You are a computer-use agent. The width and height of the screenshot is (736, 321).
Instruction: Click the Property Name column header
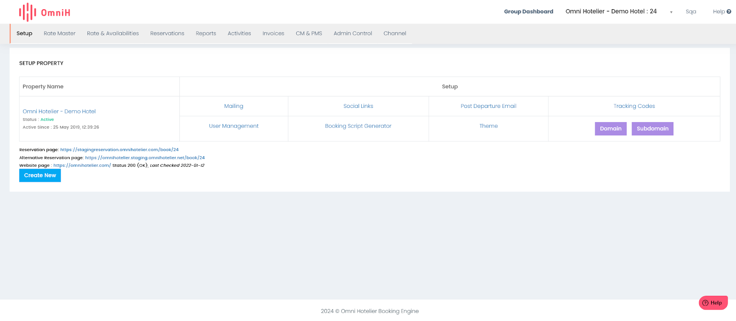(43, 86)
